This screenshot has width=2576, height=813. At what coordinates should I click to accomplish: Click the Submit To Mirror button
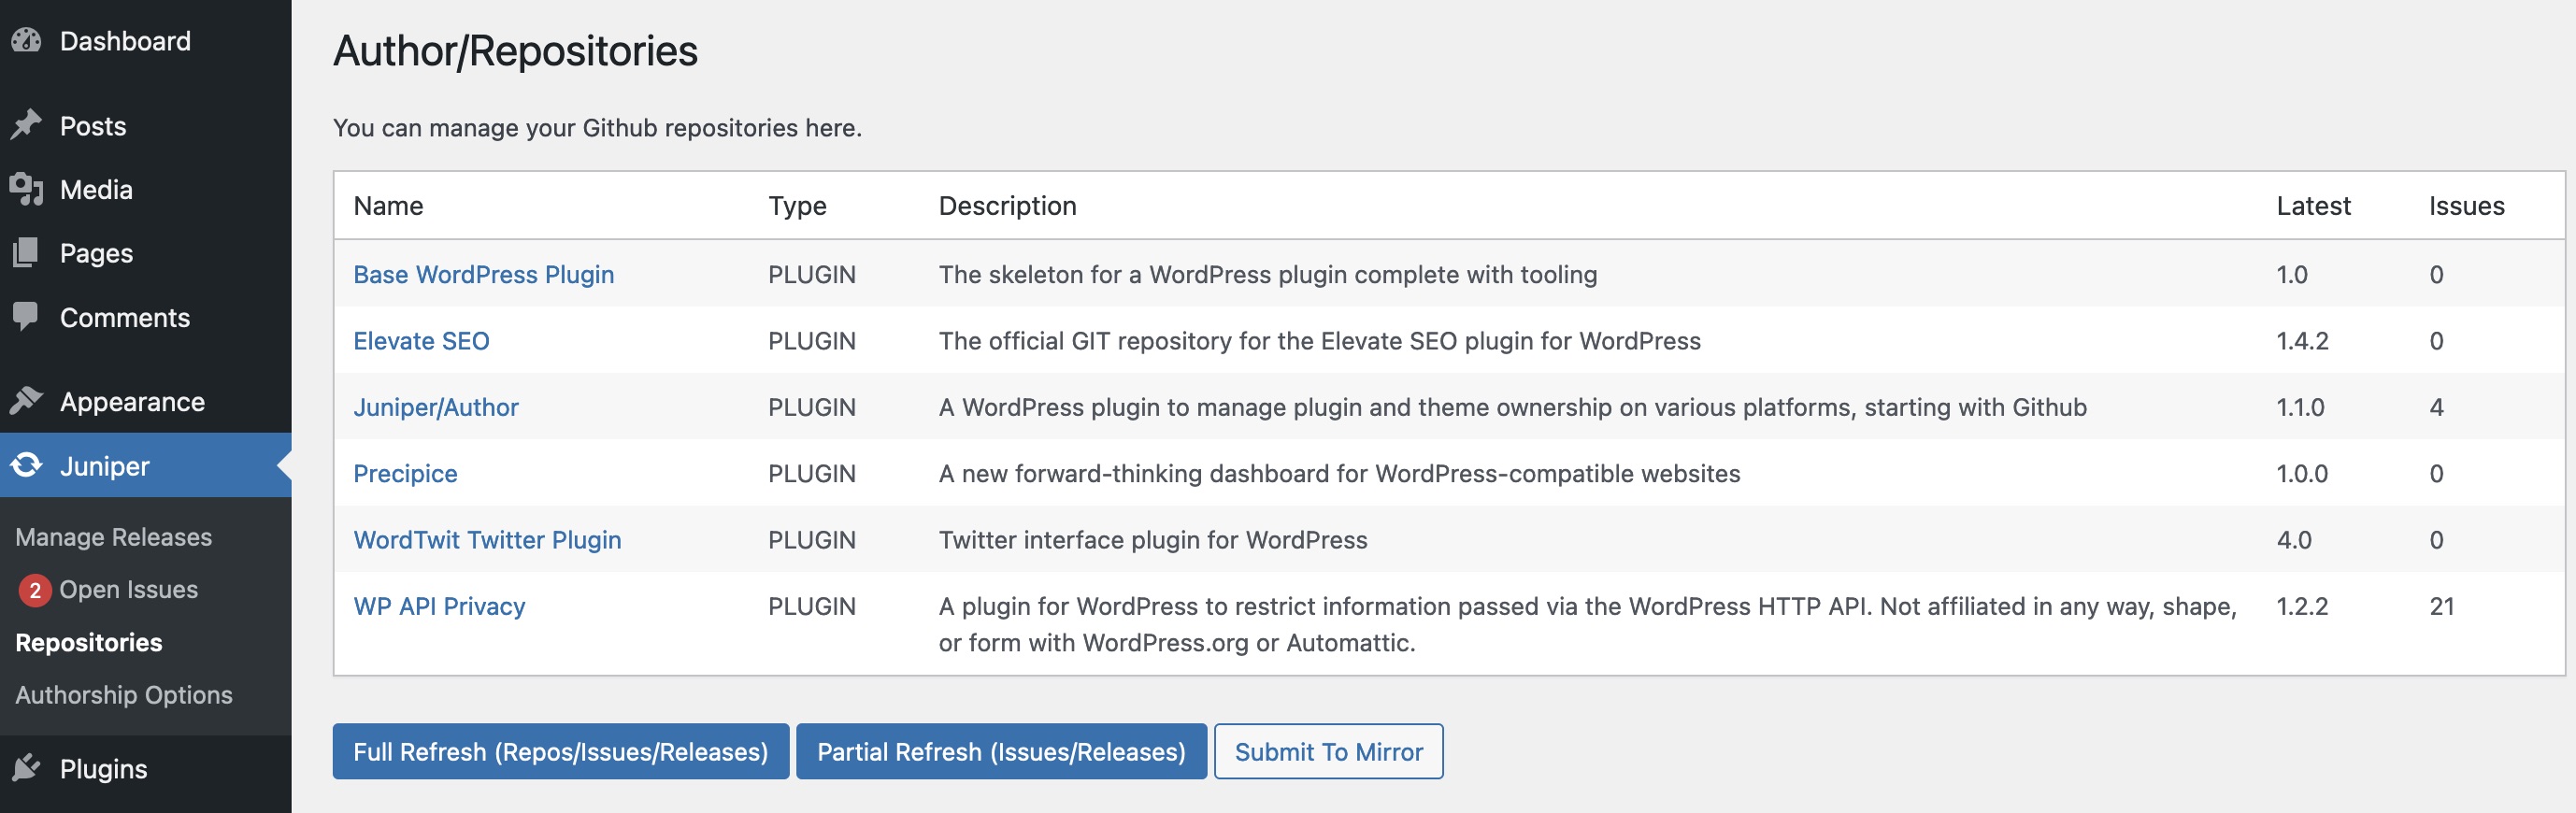(x=1328, y=751)
